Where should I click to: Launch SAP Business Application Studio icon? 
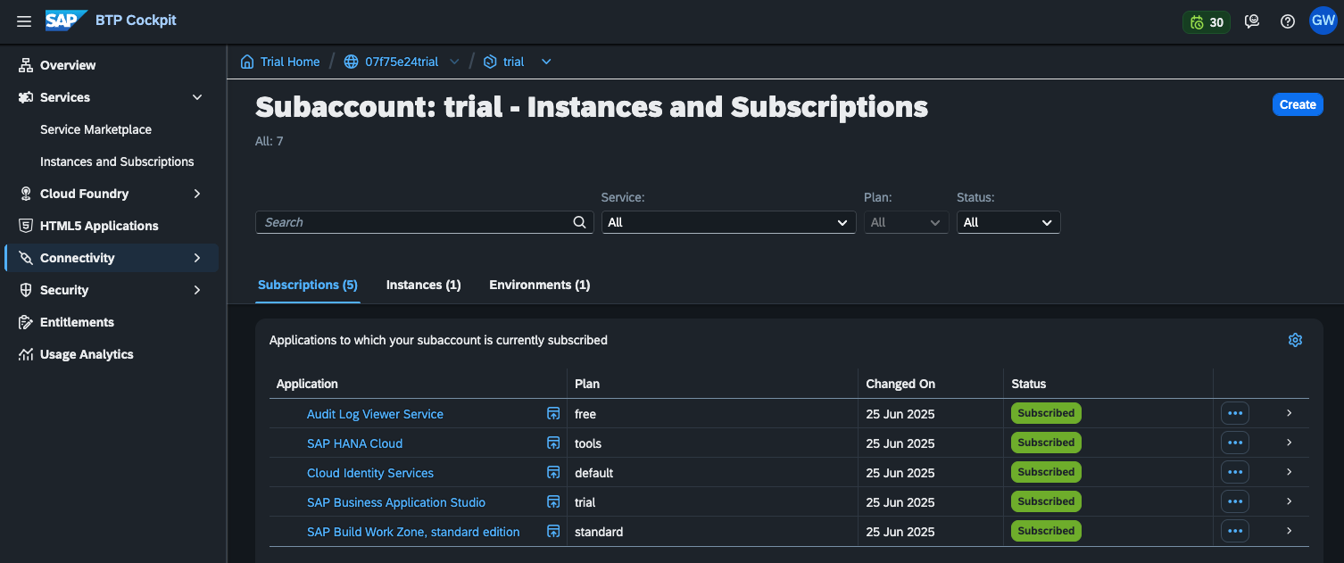553,501
